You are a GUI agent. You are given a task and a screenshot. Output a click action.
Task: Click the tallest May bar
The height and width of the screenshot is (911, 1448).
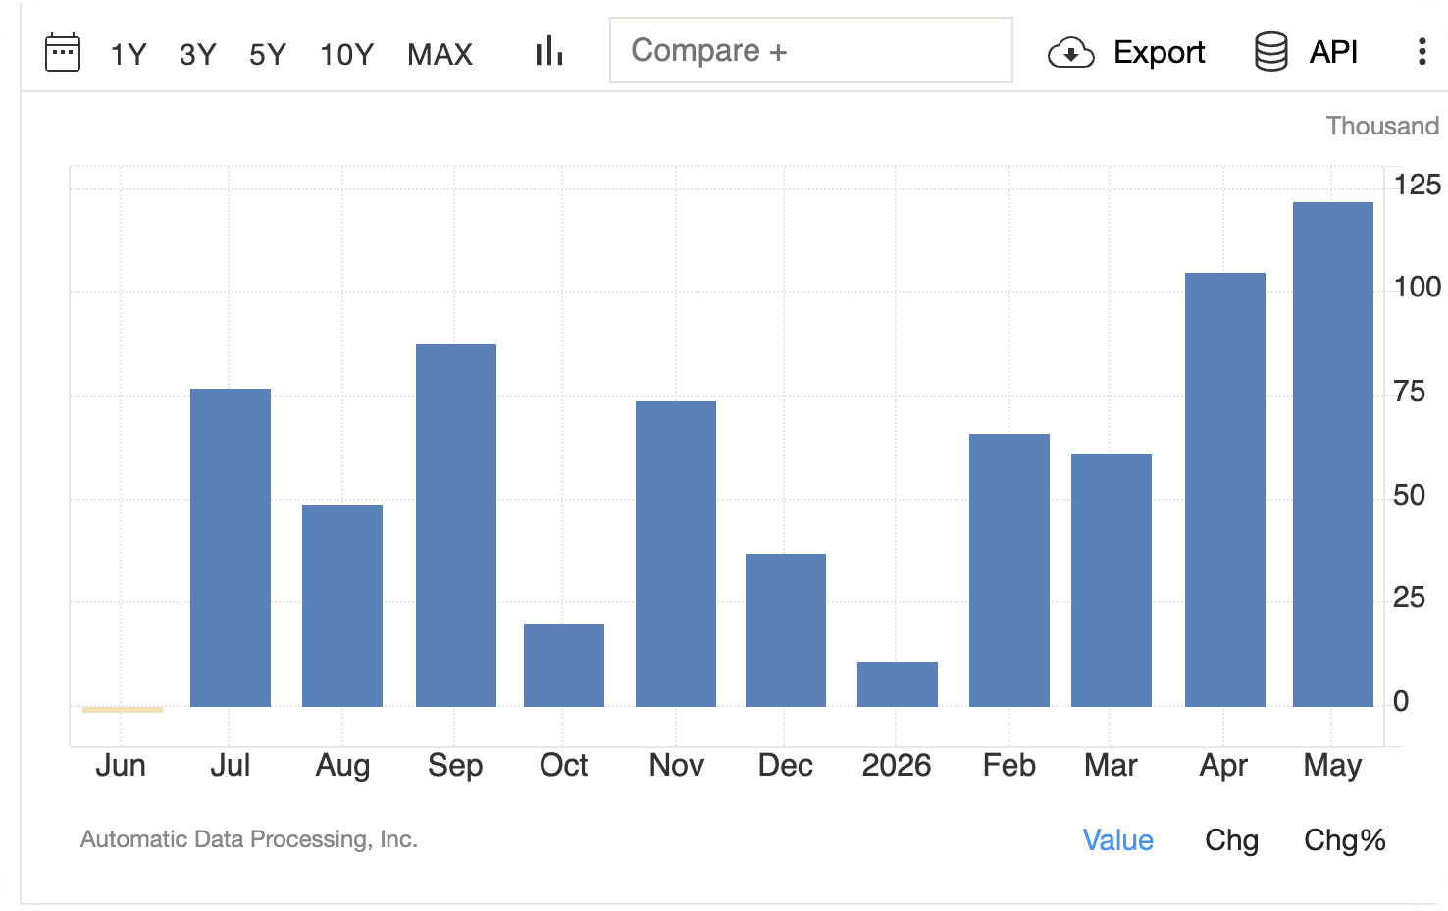click(x=1333, y=455)
